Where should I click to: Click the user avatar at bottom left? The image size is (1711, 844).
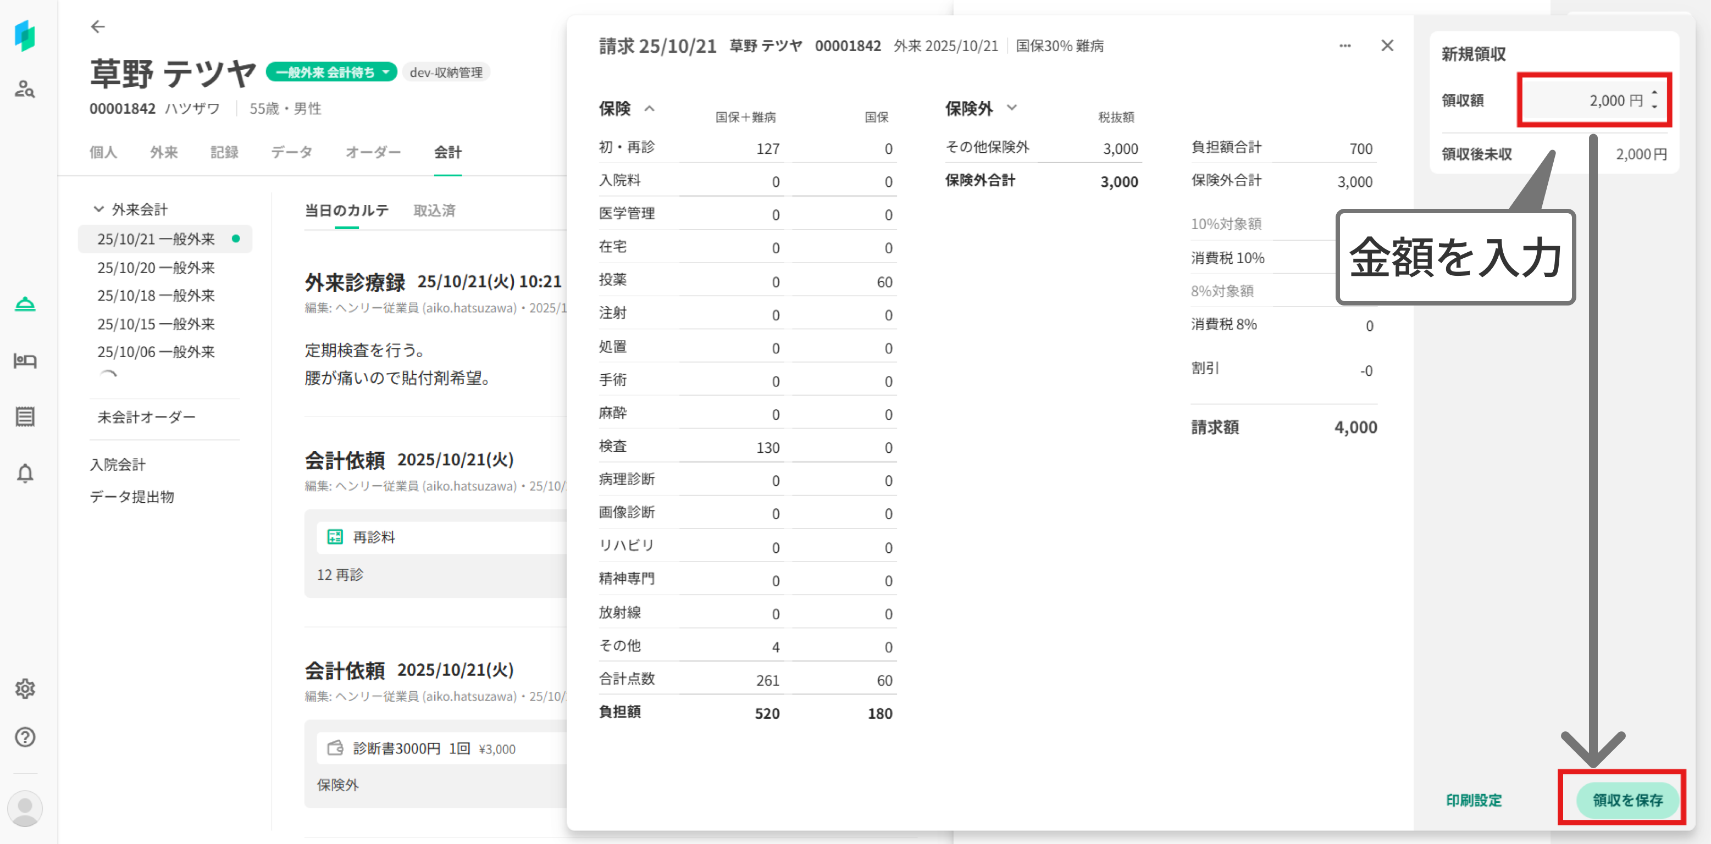pyautogui.click(x=25, y=808)
